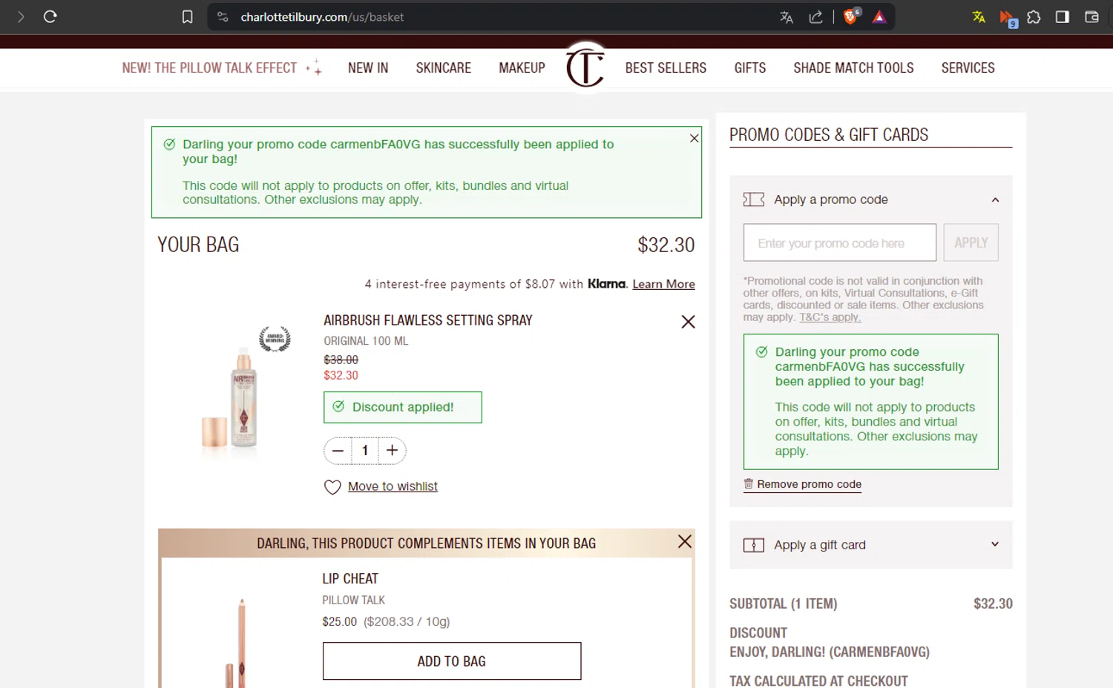Click the crossed-out $38.00 price
Screen dimensions: 1113x688
(341, 360)
